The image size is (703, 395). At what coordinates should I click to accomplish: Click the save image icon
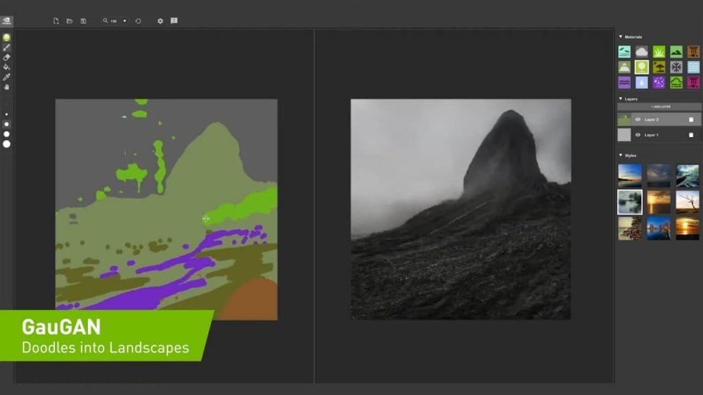point(83,21)
